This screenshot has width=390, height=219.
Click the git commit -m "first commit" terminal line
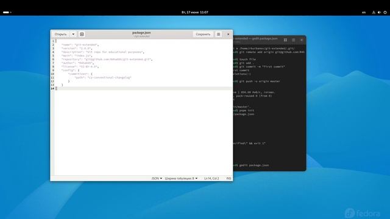pos(262,66)
